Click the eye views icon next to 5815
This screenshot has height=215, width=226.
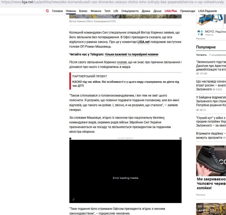click(198, 110)
